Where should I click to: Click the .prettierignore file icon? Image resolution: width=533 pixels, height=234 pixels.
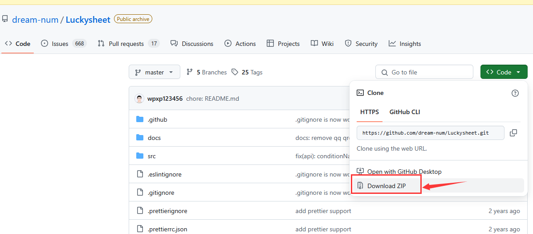(140, 211)
